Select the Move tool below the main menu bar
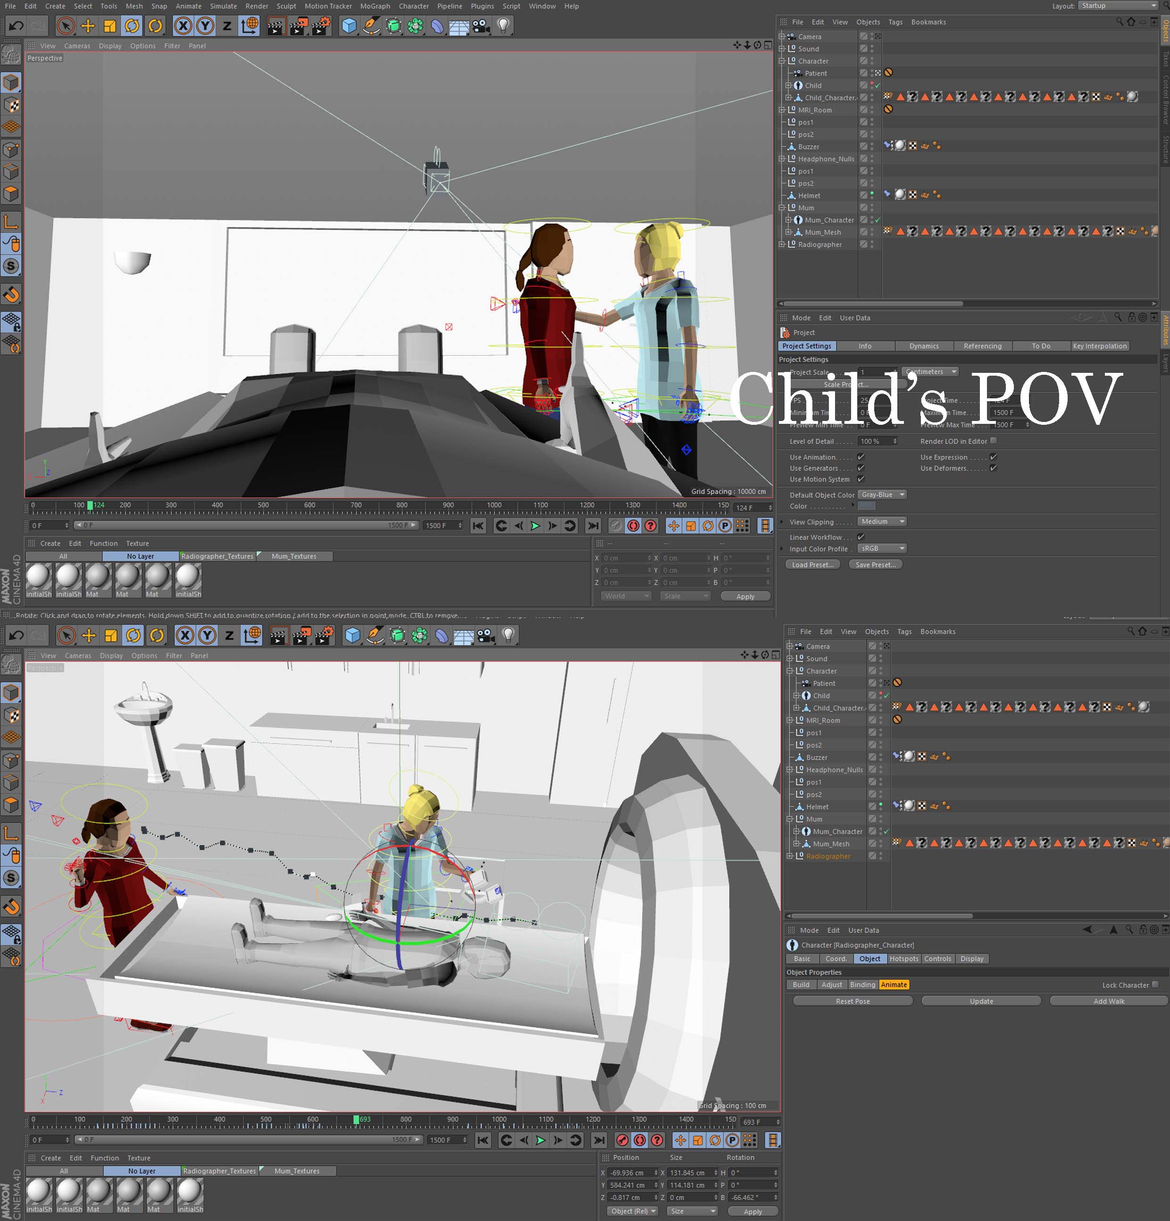The width and height of the screenshot is (1170, 1221). [x=88, y=25]
